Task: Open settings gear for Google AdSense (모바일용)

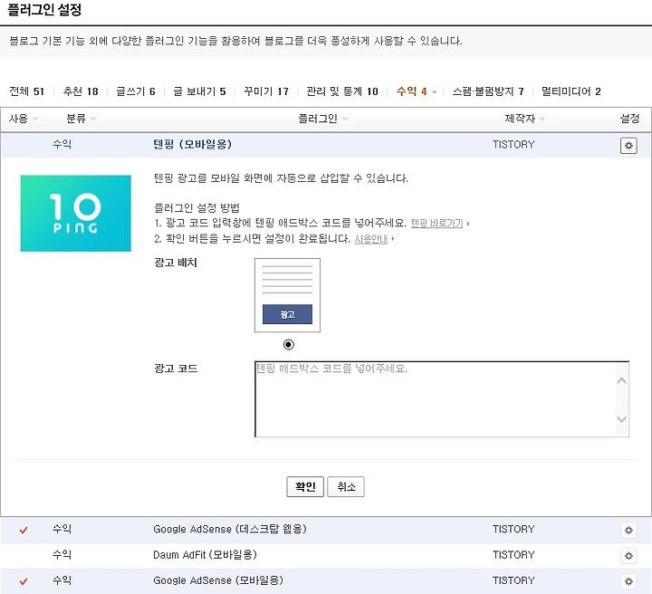Action: 628,581
